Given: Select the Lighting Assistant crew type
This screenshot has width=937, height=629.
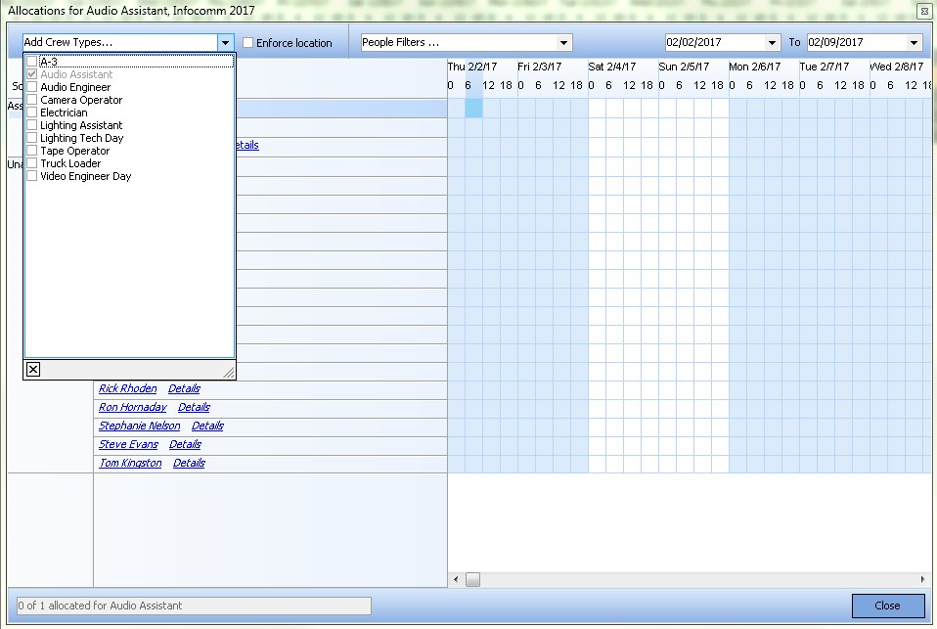Looking at the screenshot, I should (32, 125).
